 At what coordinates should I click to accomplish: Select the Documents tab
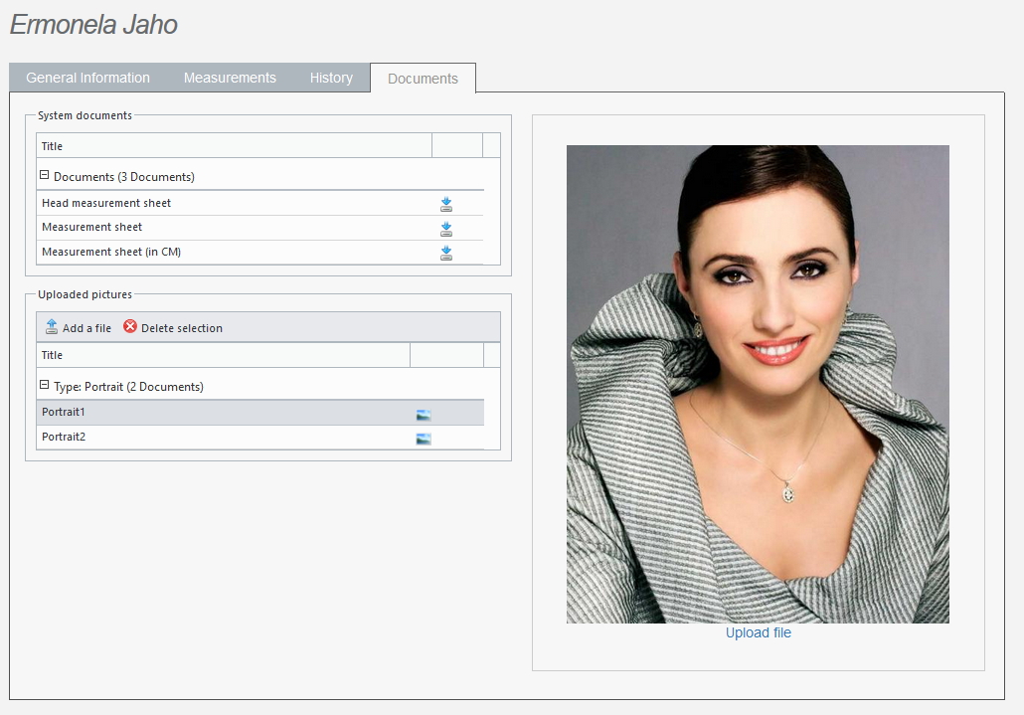pyautogui.click(x=424, y=79)
